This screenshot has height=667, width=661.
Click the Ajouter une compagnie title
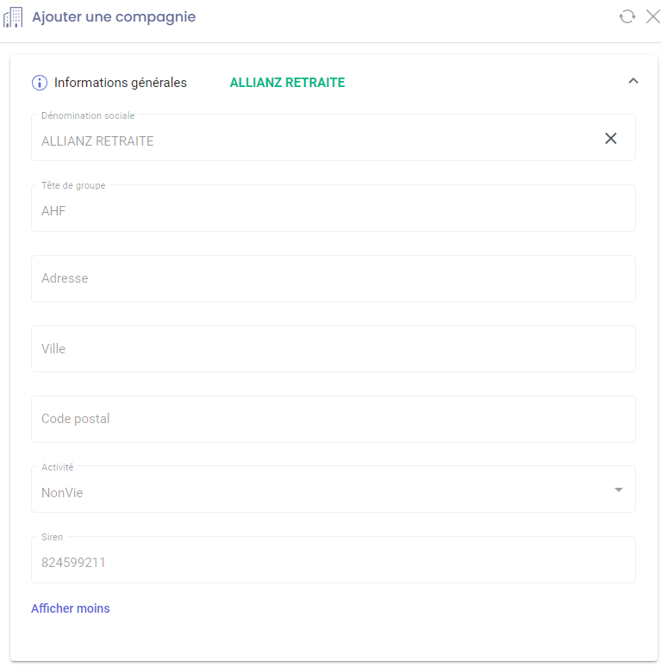114,17
